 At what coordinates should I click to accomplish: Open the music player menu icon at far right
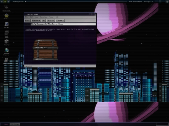[x=167, y=2]
